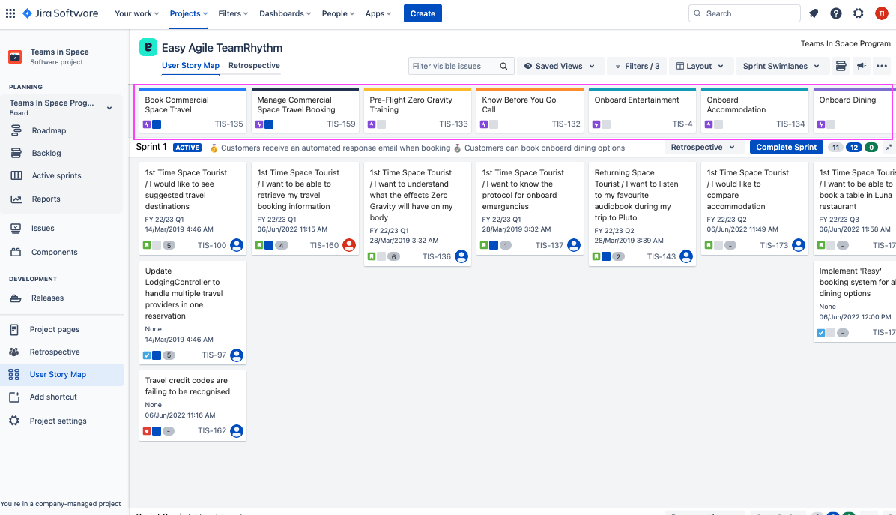Expand the Sprint 1 Retrospective dropdown
Image resolution: width=896 pixels, height=515 pixels.
(703, 148)
